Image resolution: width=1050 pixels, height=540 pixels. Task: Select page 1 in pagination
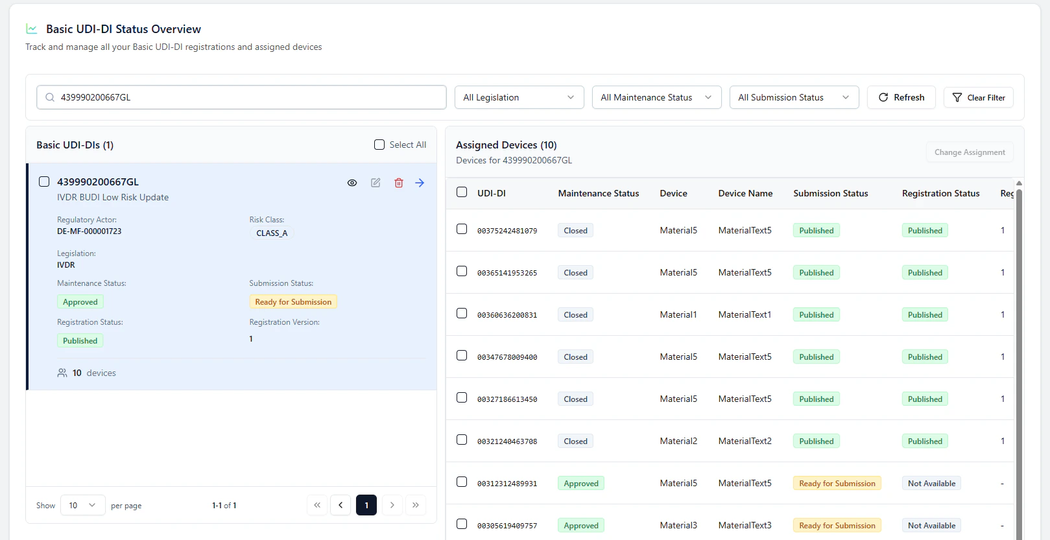[x=366, y=505]
